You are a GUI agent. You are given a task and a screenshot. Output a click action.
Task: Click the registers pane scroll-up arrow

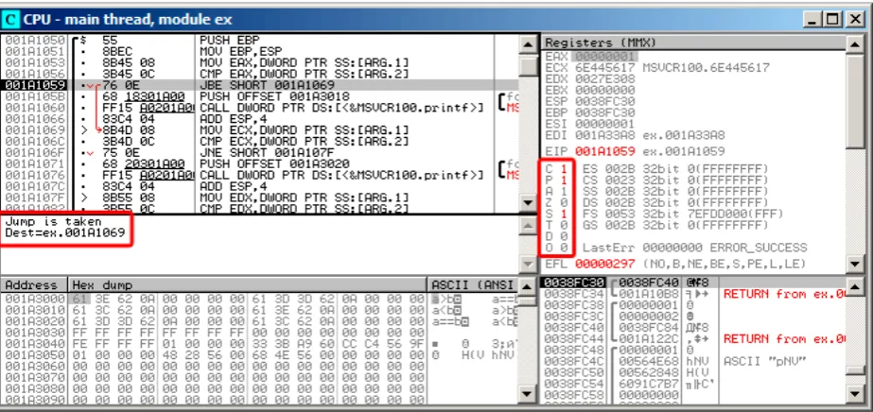[854, 43]
